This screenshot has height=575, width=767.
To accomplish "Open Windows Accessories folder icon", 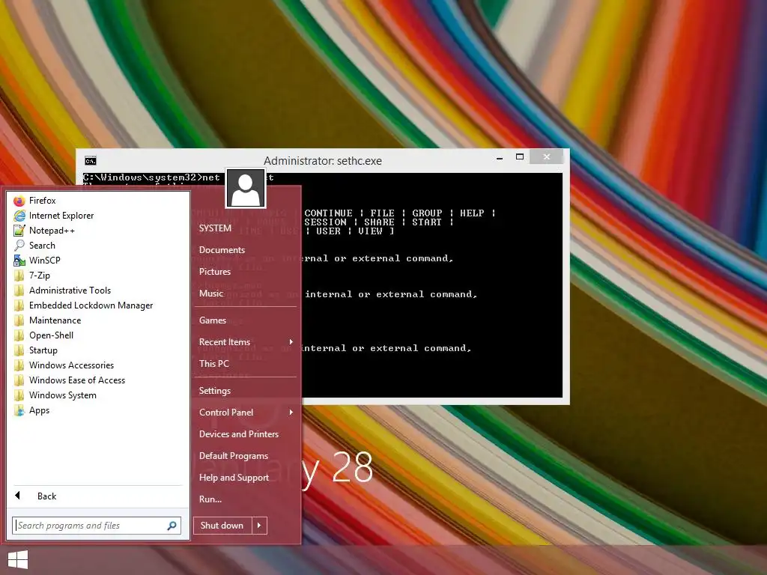I will 19,365.
